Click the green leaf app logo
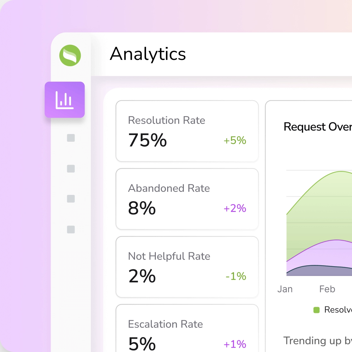The width and height of the screenshot is (352, 352). pos(70,55)
